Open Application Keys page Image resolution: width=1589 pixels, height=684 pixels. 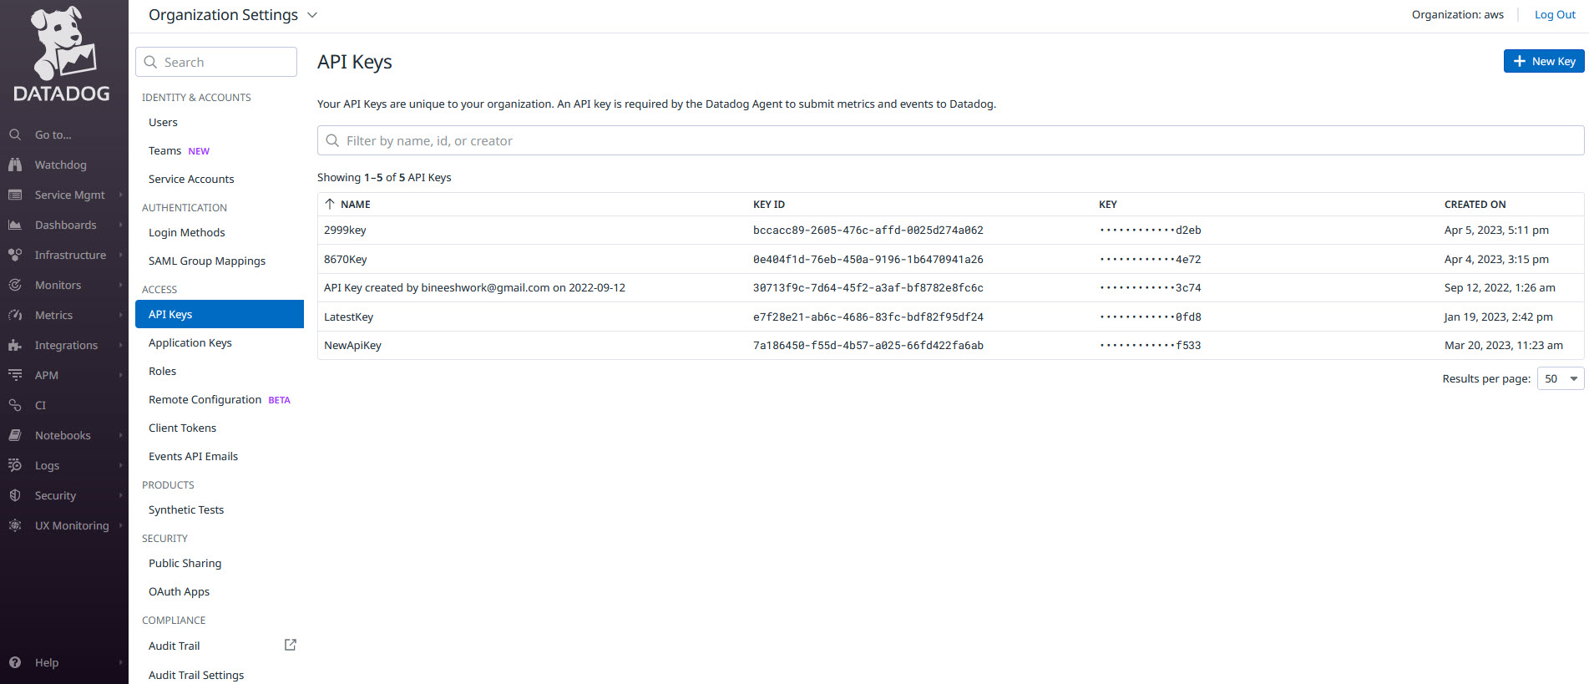(x=190, y=342)
